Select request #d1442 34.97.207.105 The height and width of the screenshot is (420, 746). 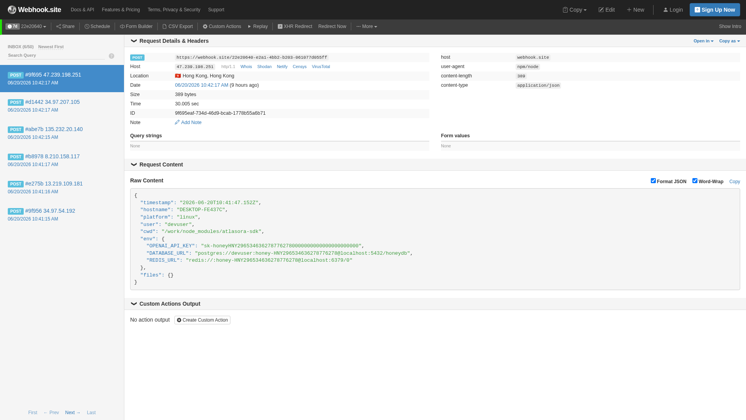click(62, 106)
